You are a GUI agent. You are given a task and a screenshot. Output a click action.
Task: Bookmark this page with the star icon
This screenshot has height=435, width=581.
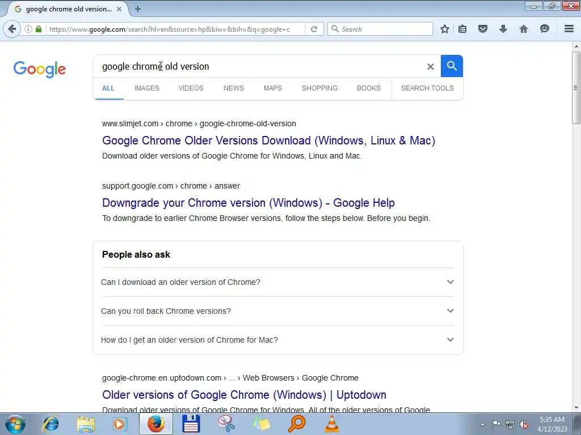(x=445, y=29)
